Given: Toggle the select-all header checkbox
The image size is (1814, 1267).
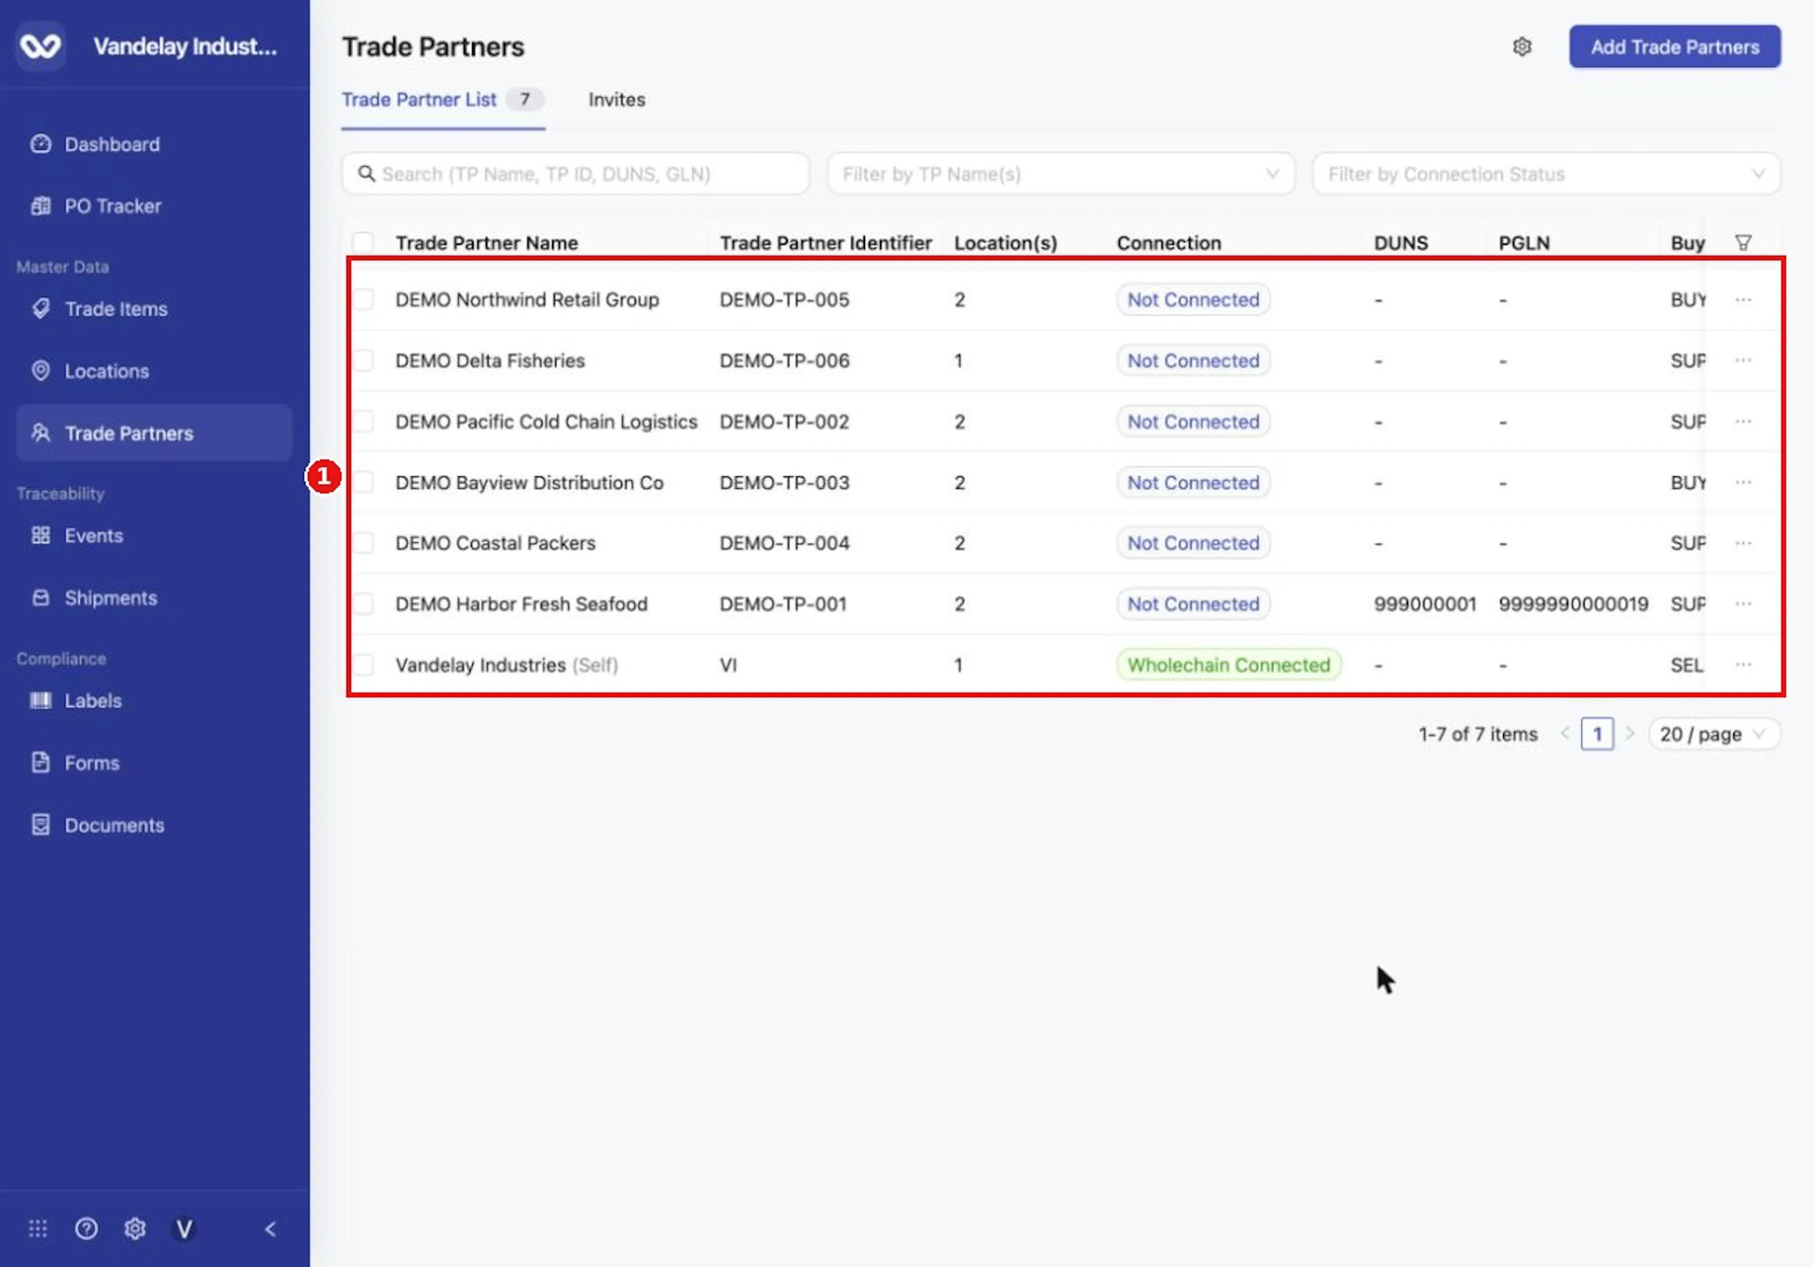Looking at the screenshot, I should [363, 242].
